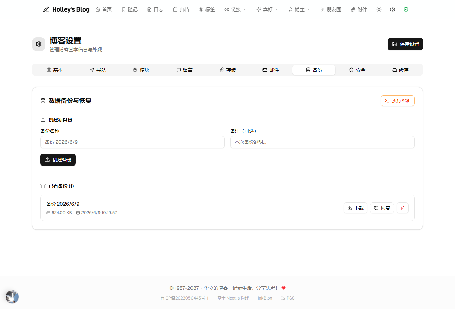Viewport: 455px width, 309px height.
Task: Switch to the 缓存 settings tab
Action: tap(400, 70)
